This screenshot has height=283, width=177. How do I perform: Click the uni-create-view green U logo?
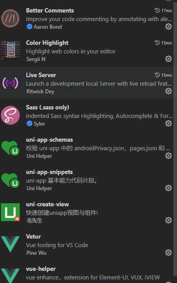tap(10, 212)
